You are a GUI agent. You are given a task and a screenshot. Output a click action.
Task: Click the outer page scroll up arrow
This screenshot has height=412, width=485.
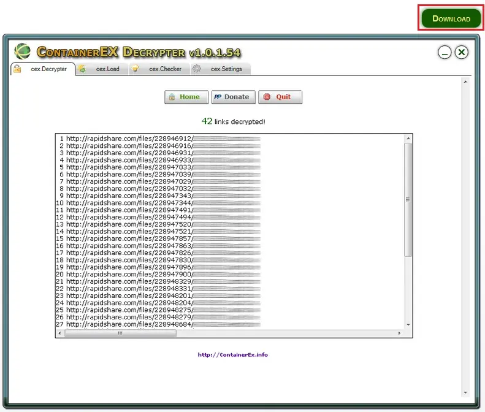tap(465, 82)
